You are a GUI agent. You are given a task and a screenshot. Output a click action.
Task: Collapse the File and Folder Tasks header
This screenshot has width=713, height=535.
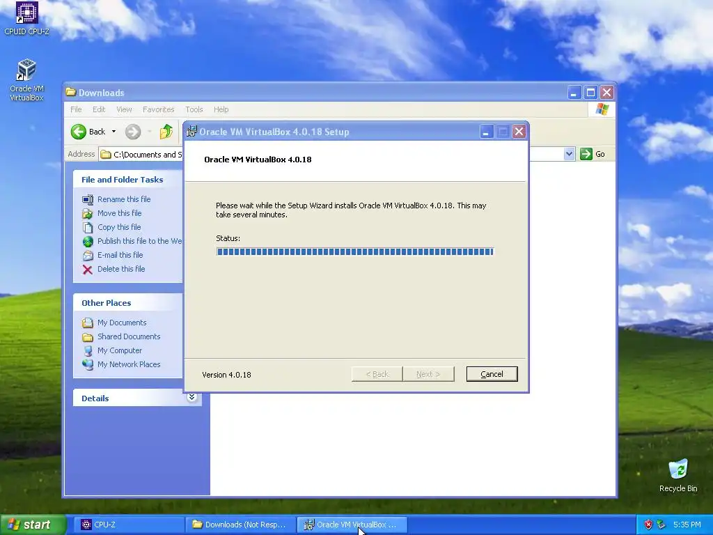click(x=128, y=180)
